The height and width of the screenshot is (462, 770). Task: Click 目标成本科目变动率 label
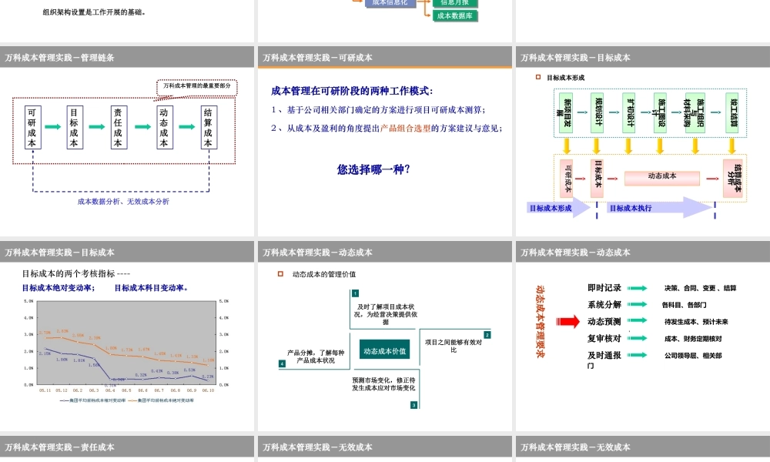(151, 288)
